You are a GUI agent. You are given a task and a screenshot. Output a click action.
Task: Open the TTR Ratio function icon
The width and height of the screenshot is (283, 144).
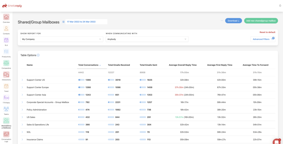[6, 98]
